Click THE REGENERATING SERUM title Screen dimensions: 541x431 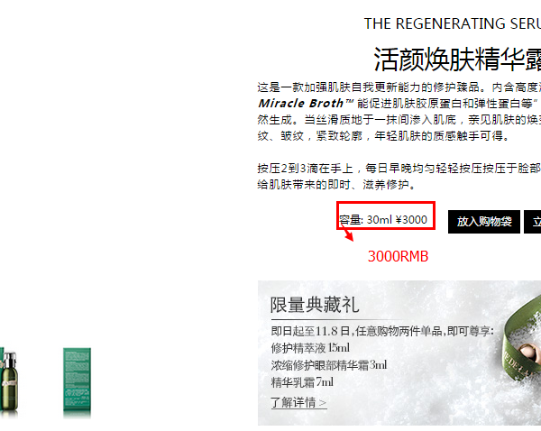click(453, 23)
